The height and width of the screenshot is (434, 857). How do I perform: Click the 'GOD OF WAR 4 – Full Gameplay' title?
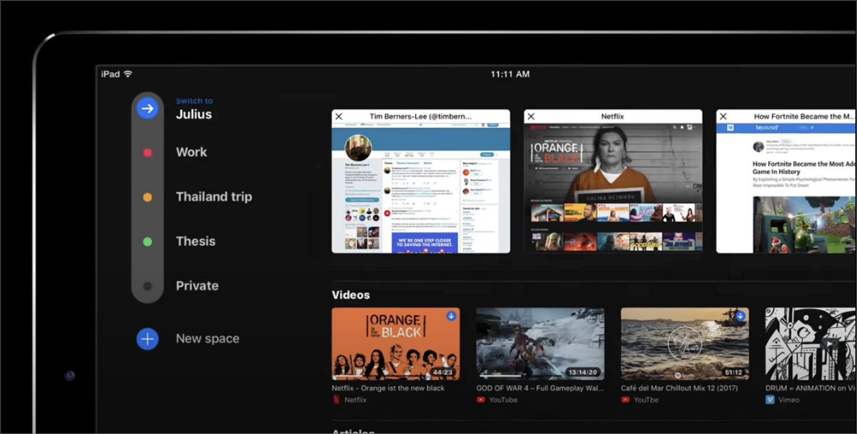(x=540, y=388)
